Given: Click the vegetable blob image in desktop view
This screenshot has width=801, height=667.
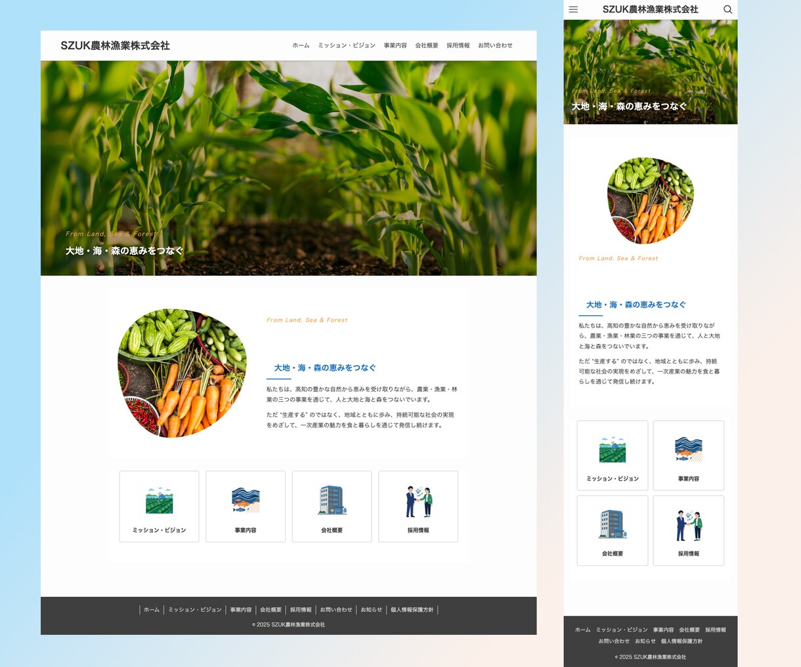Looking at the screenshot, I should click(182, 373).
